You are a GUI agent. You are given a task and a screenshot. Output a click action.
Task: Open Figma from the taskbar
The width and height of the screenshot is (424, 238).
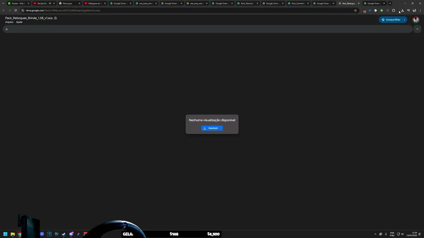tap(78, 234)
